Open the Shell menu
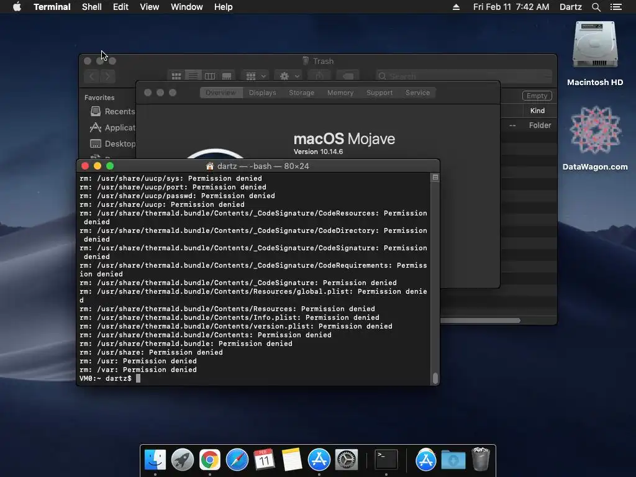636x477 pixels. point(92,7)
